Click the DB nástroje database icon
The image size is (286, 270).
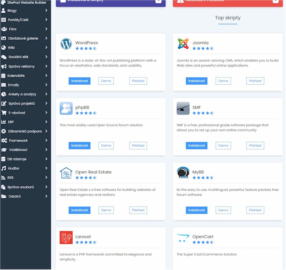click(x=3, y=159)
